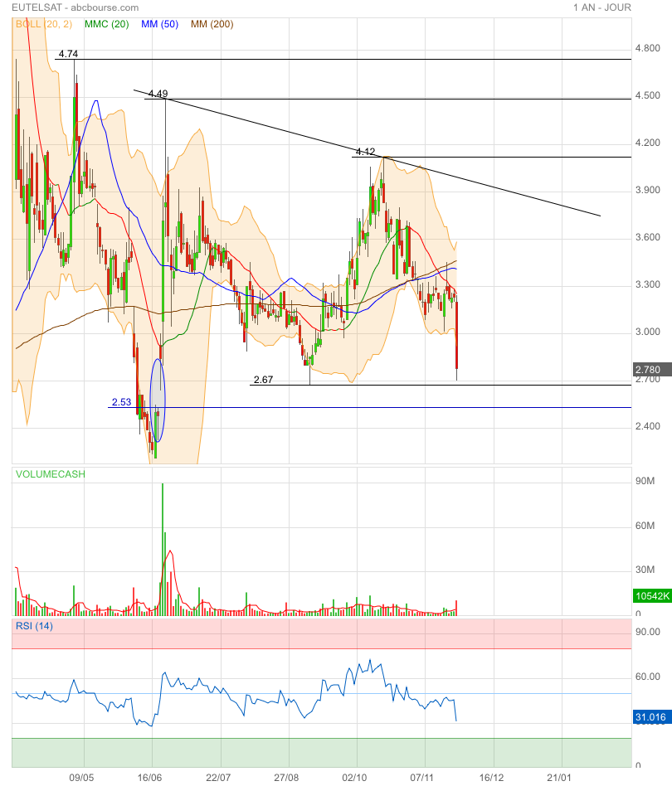This screenshot has height=786, width=672.
Task: Click the 4.74 resistance level label
Action: coord(66,54)
